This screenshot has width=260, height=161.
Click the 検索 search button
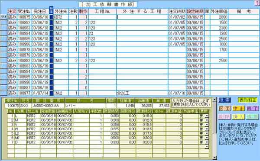pos(224,100)
